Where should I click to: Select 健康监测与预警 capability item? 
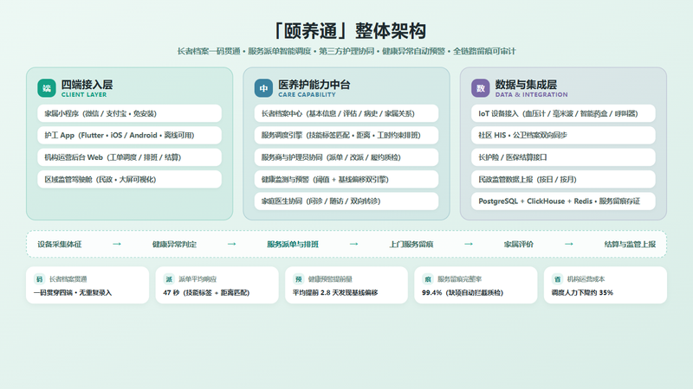[346, 180]
